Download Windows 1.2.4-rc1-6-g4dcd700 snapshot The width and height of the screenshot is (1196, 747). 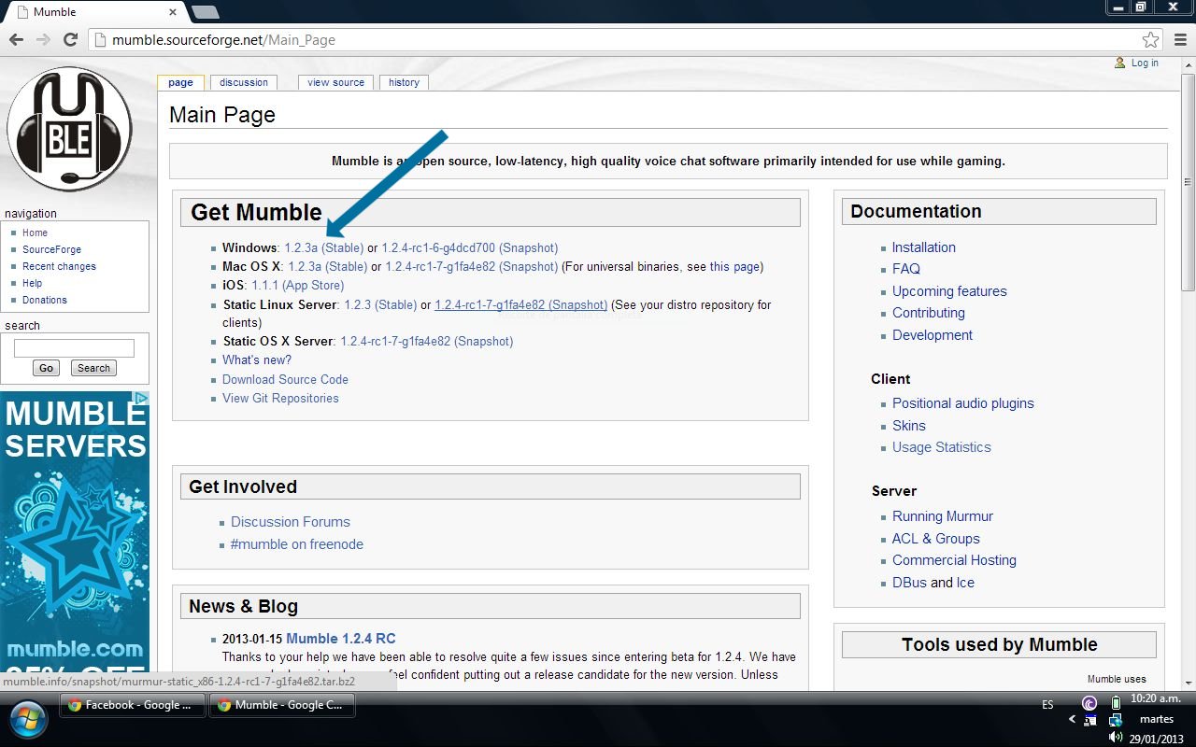point(469,247)
